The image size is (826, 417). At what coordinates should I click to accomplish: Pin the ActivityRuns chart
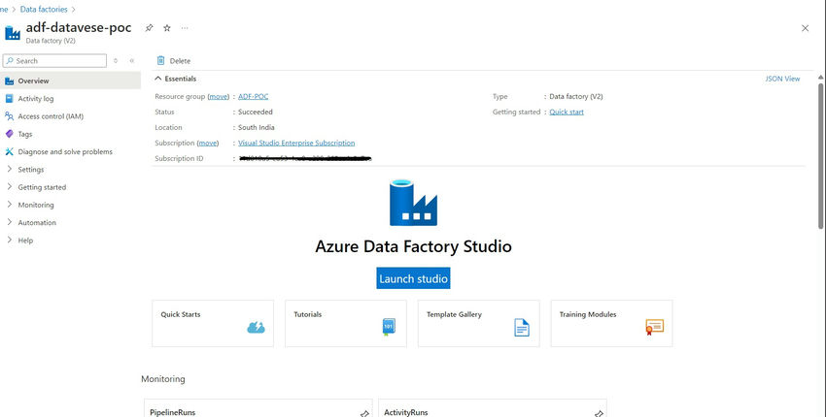(599, 414)
